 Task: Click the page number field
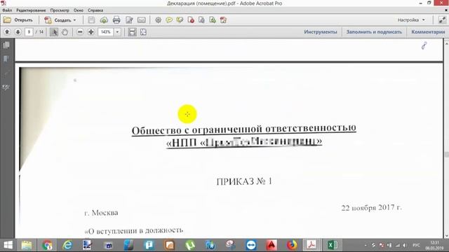click(29, 32)
